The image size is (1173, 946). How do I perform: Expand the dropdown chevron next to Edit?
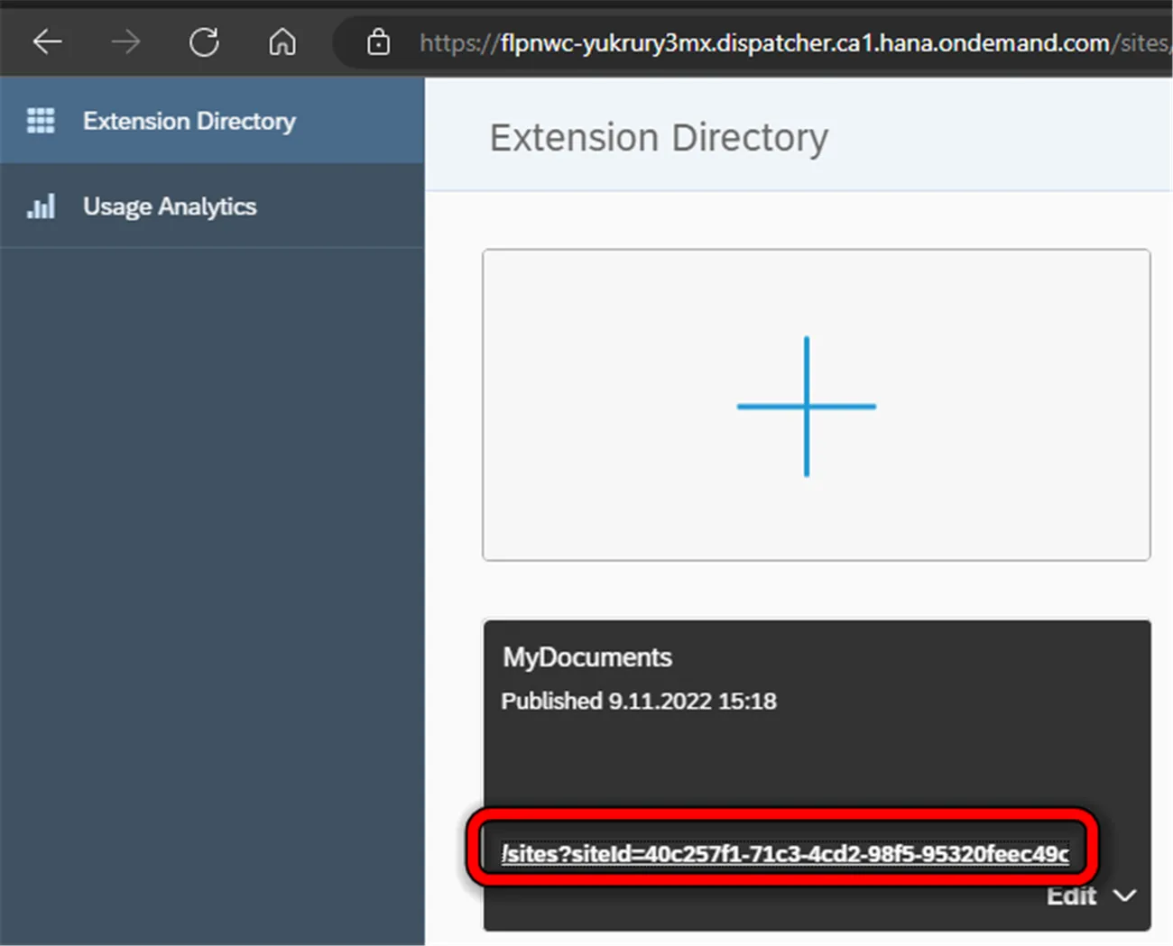coord(1124,895)
